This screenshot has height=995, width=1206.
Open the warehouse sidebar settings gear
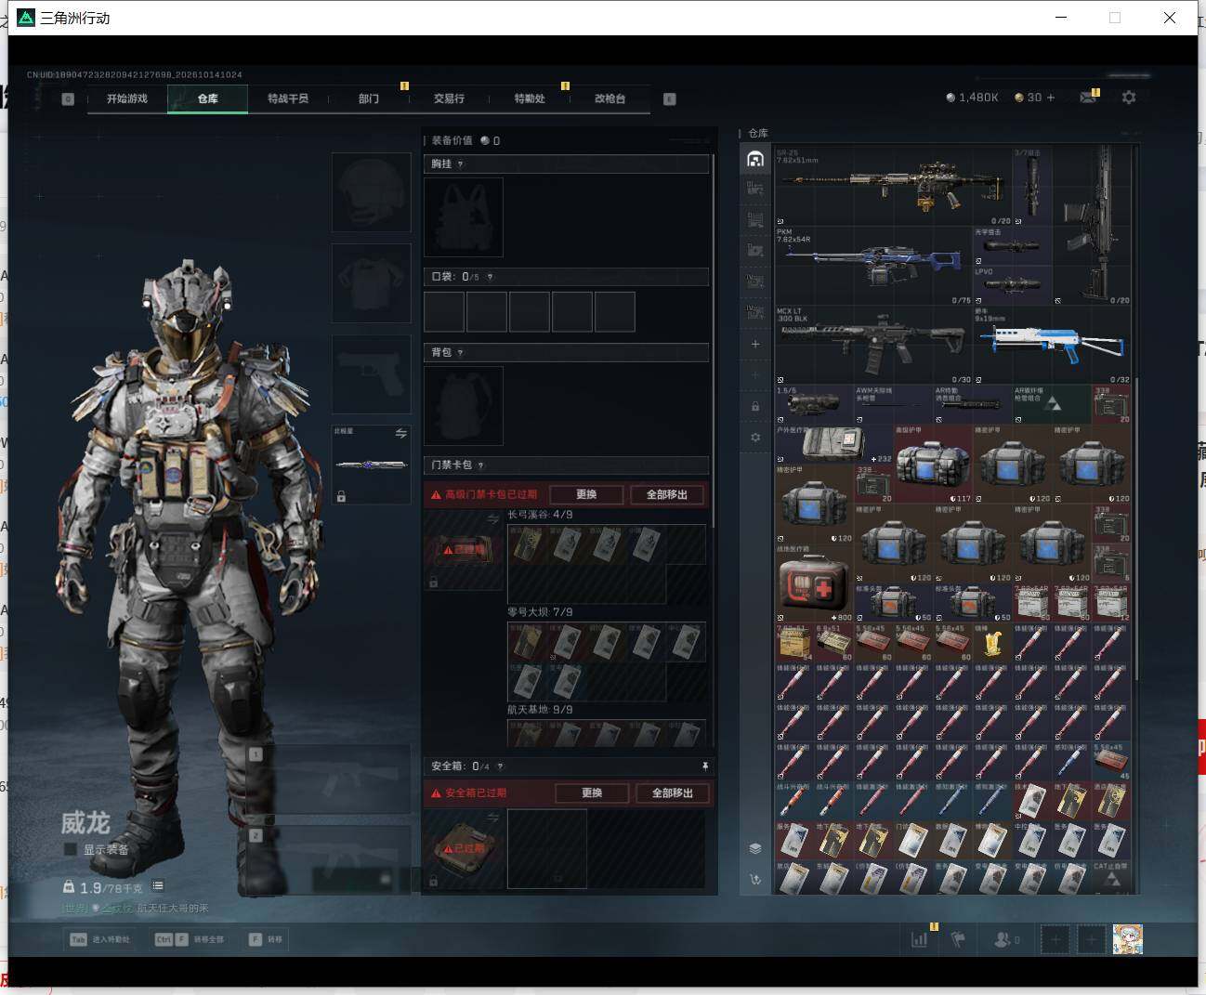(755, 437)
